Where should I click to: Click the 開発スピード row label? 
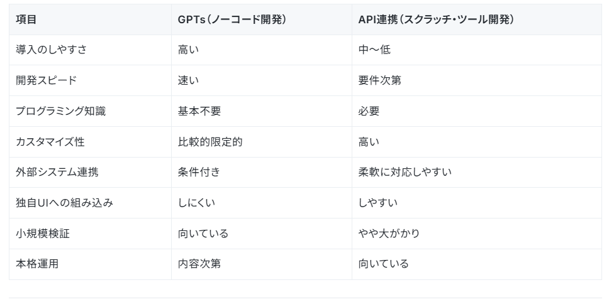coord(90,80)
